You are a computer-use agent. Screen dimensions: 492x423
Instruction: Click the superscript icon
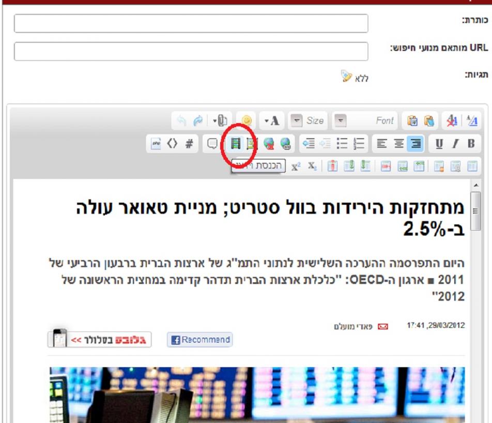click(296, 167)
